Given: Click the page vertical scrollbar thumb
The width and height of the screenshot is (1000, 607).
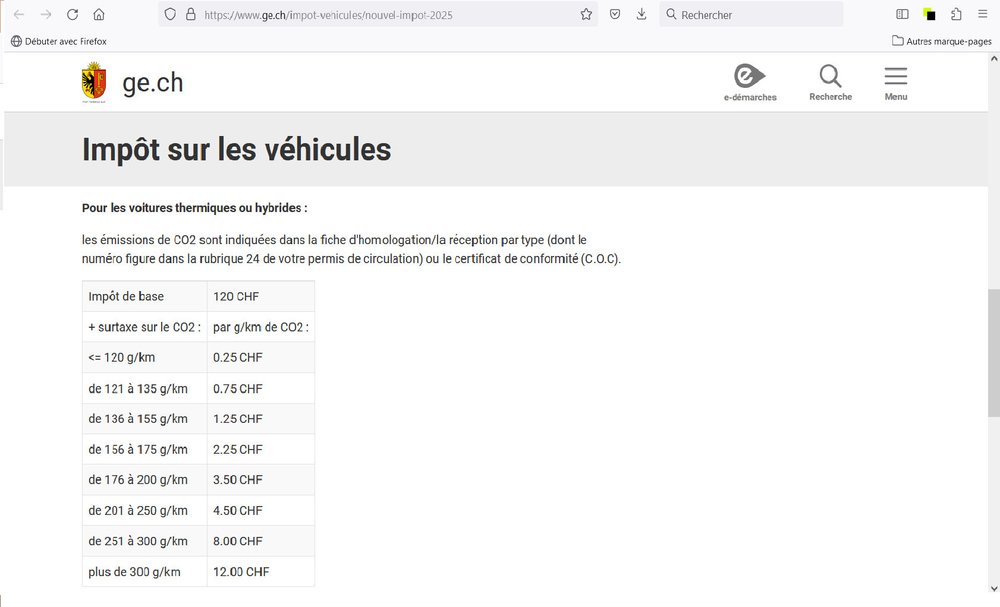Looking at the screenshot, I should click(x=993, y=353).
